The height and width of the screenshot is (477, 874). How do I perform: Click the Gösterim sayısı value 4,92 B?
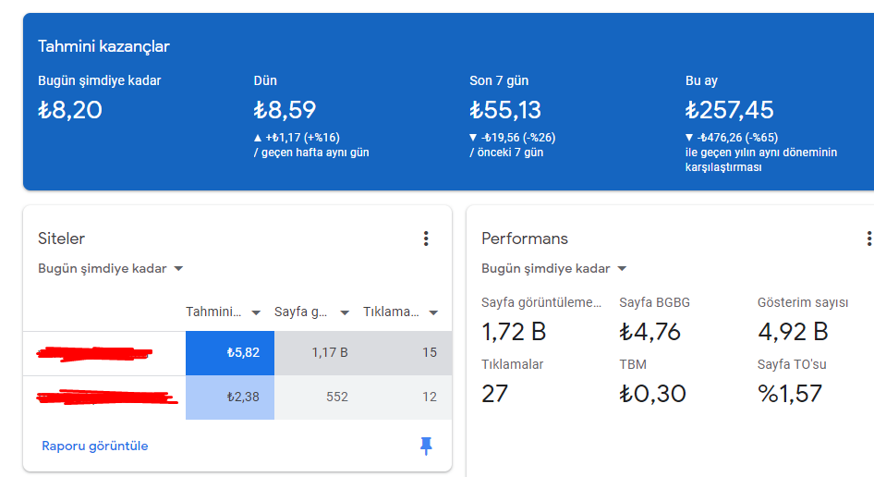(x=793, y=332)
